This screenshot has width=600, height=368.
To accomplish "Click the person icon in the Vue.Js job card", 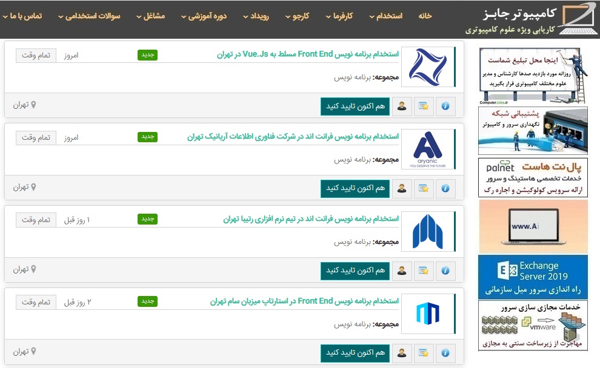I will click(402, 107).
